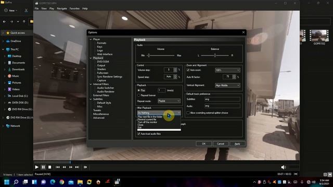This screenshot has height=187, width=333.
Task: Open the Repeat mode dropdown
Action: (169, 101)
